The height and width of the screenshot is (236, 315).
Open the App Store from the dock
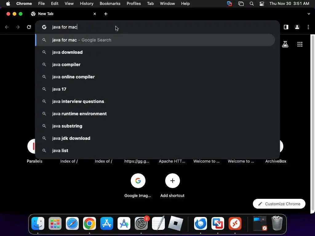107,223
